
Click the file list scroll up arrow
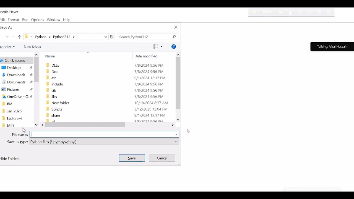point(178,55)
